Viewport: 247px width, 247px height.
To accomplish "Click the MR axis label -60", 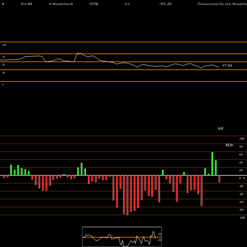I will 241,202.
